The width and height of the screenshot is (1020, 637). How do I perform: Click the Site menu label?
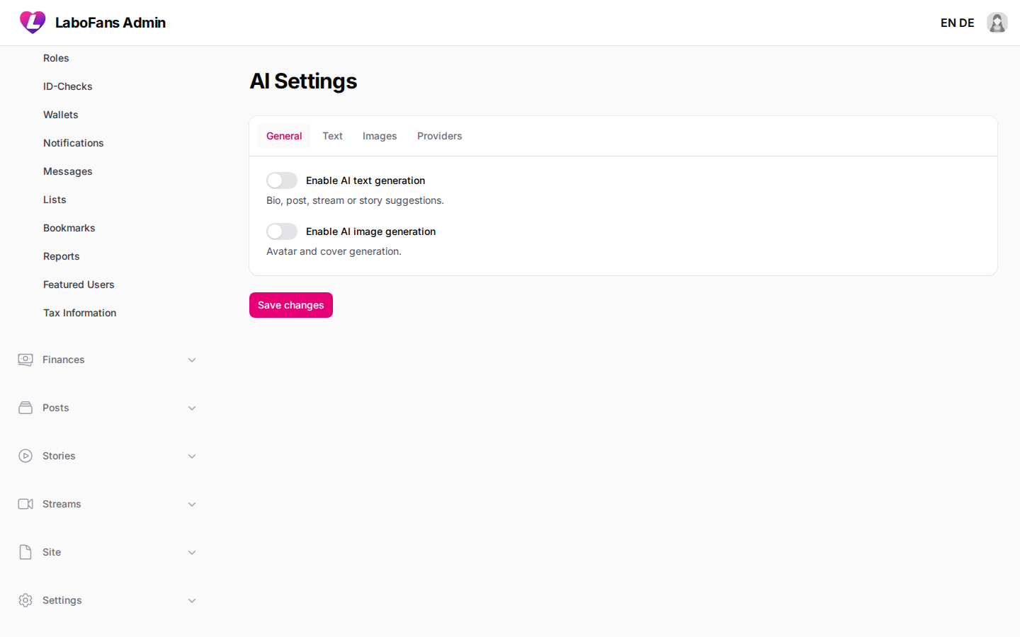(x=52, y=552)
